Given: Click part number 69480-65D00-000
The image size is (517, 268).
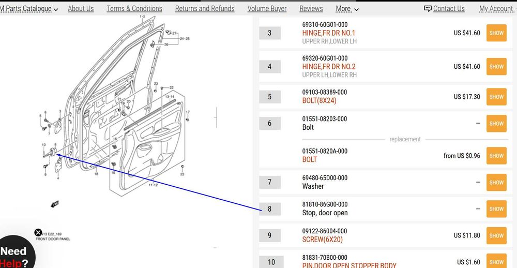Looking at the screenshot, I should (325, 178).
